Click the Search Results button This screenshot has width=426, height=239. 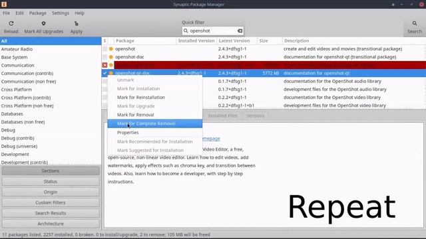pos(51,213)
